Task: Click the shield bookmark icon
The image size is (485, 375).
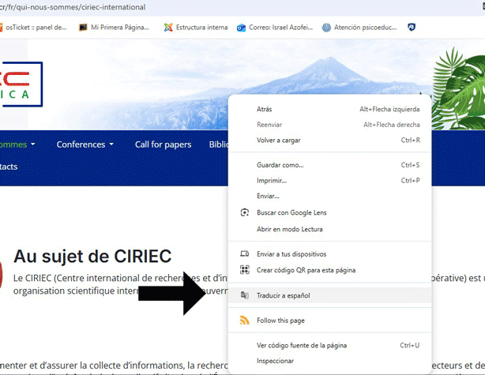Action: coord(412,27)
